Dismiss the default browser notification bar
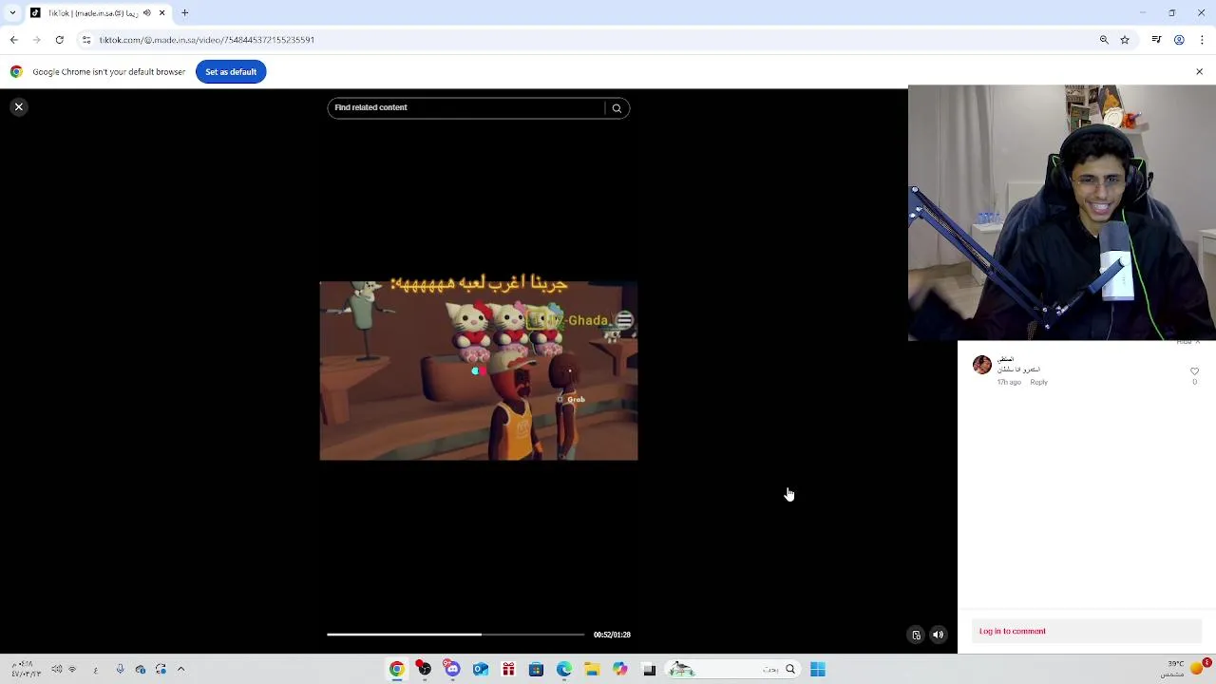This screenshot has height=684, width=1216. point(1199,72)
